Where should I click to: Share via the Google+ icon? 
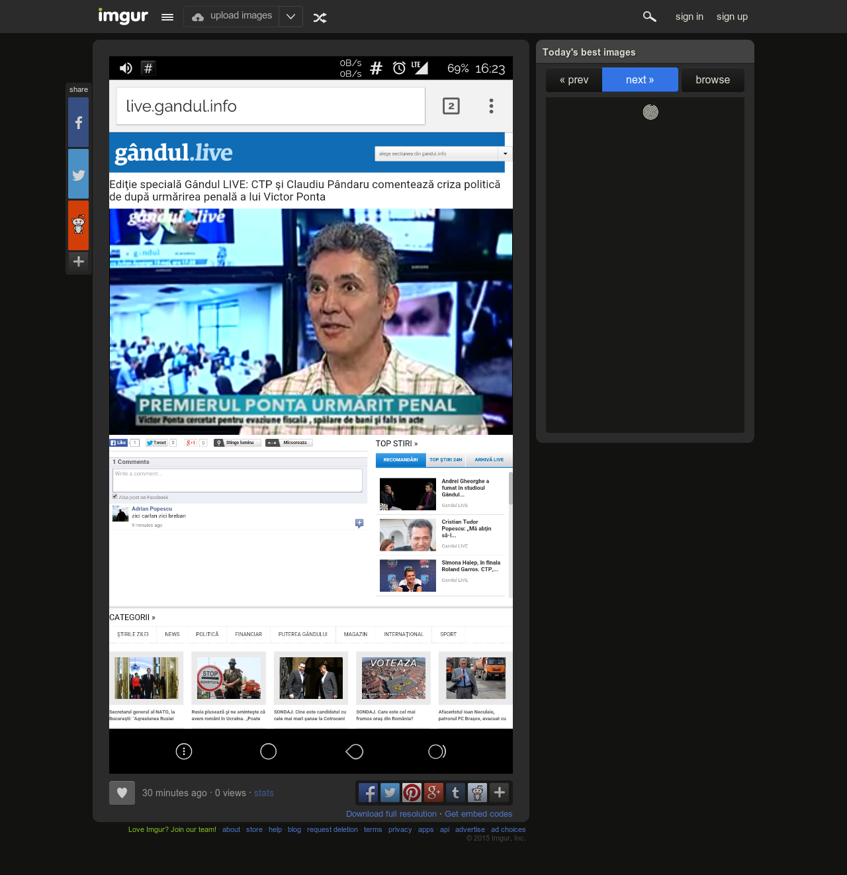pos(433,792)
